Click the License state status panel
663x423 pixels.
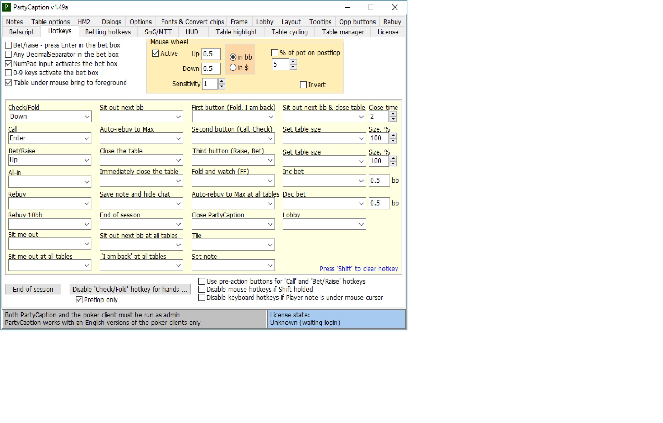[x=336, y=319]
